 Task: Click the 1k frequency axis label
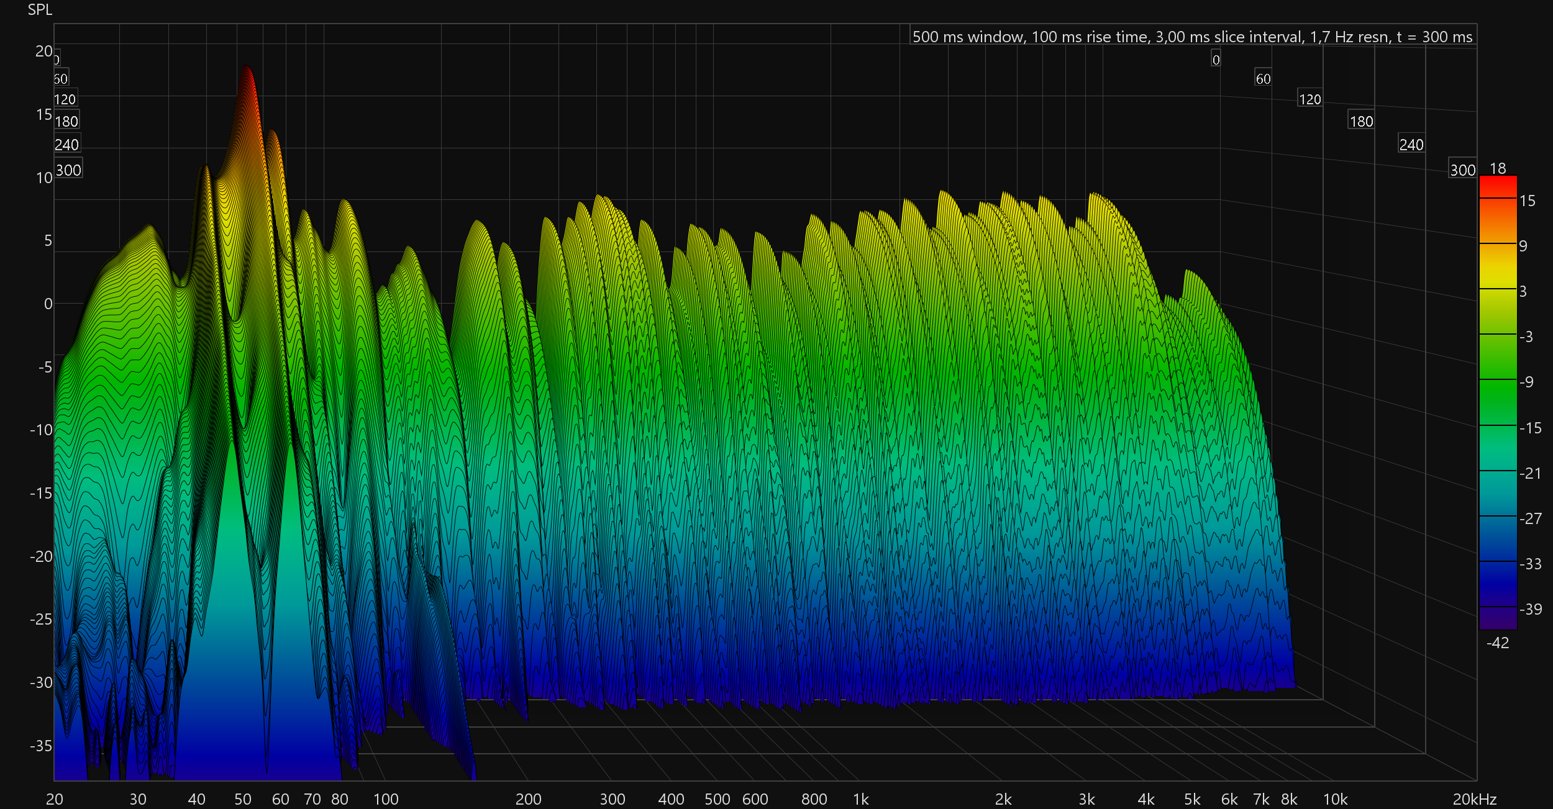861,799
